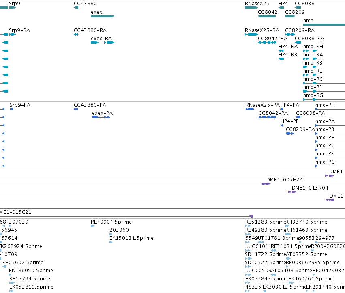345x293 pixels.
Task: Select the EK053845.5prime EST glyph
Action: coord(248,283)
